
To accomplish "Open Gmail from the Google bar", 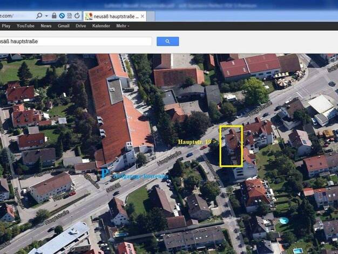I will coord(64,25).
